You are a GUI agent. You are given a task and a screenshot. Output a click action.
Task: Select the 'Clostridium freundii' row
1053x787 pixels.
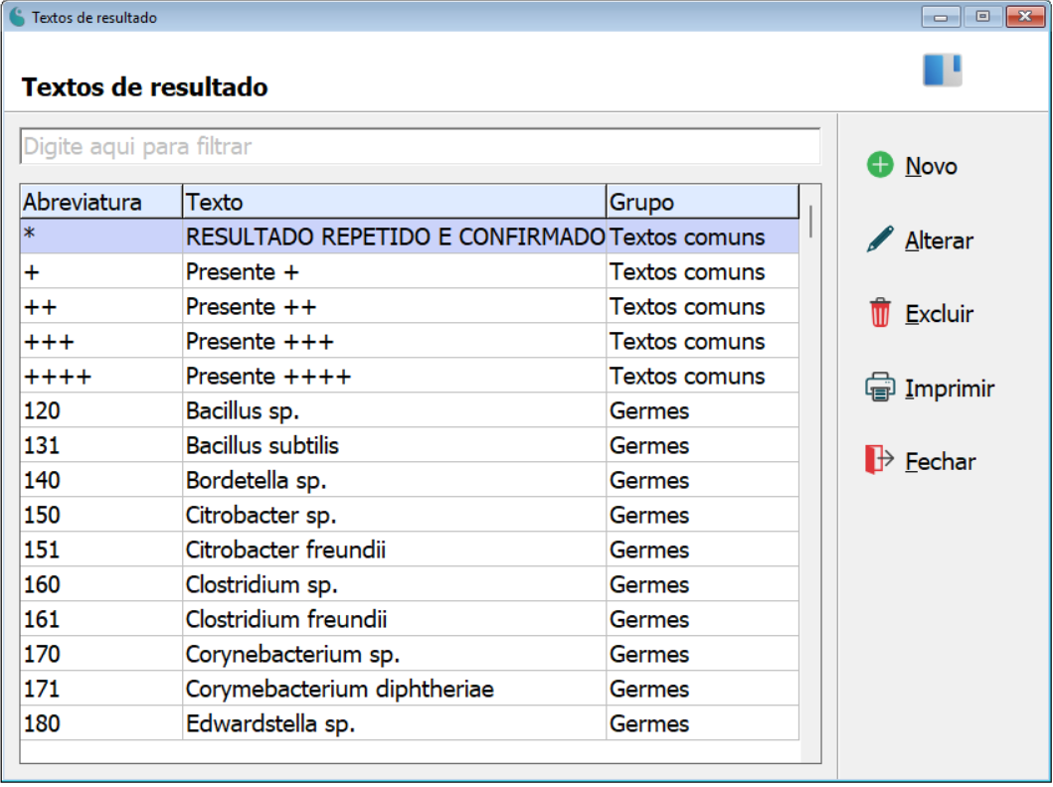pos(410,620)
